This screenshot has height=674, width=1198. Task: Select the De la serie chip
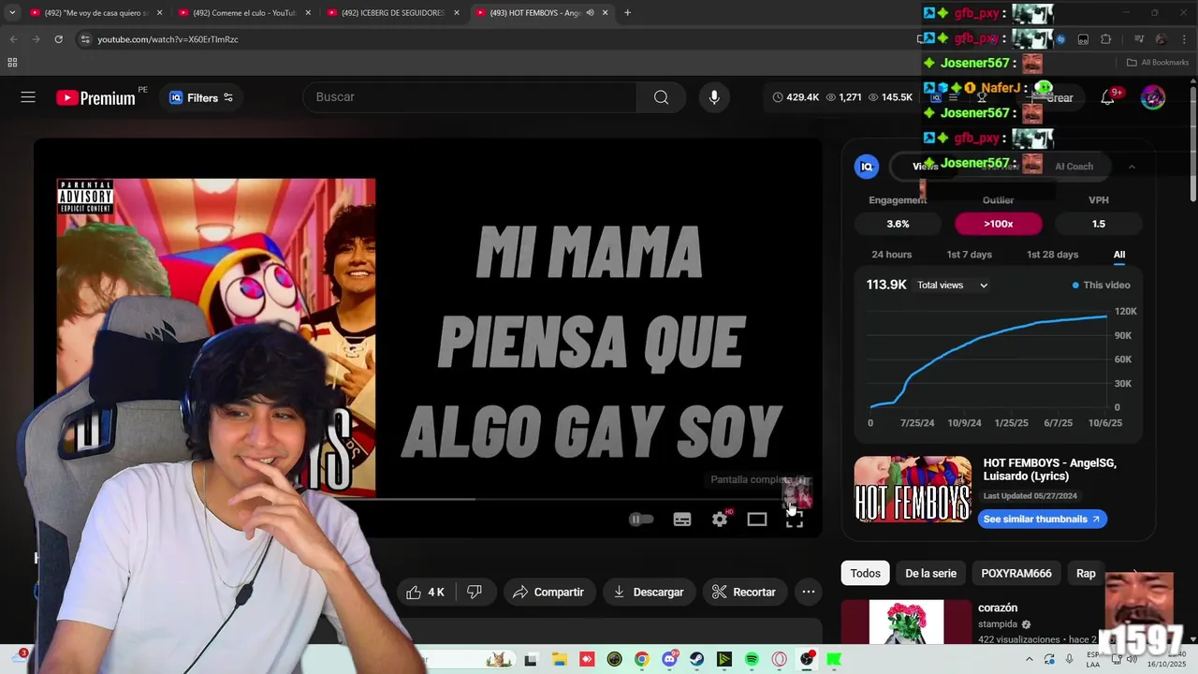point(930,573)
